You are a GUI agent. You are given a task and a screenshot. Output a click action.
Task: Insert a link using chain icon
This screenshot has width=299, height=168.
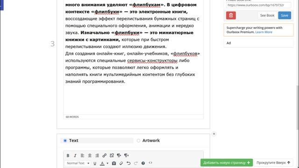coord(104,155)
